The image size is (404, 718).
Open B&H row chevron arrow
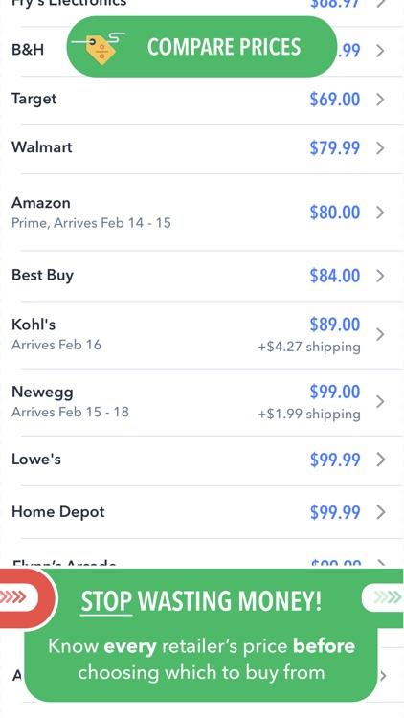[x=380, y=51]
